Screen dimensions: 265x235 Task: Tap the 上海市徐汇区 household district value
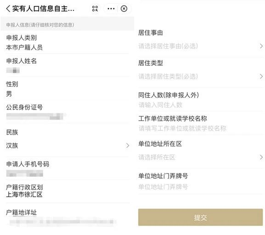(24, 195)
